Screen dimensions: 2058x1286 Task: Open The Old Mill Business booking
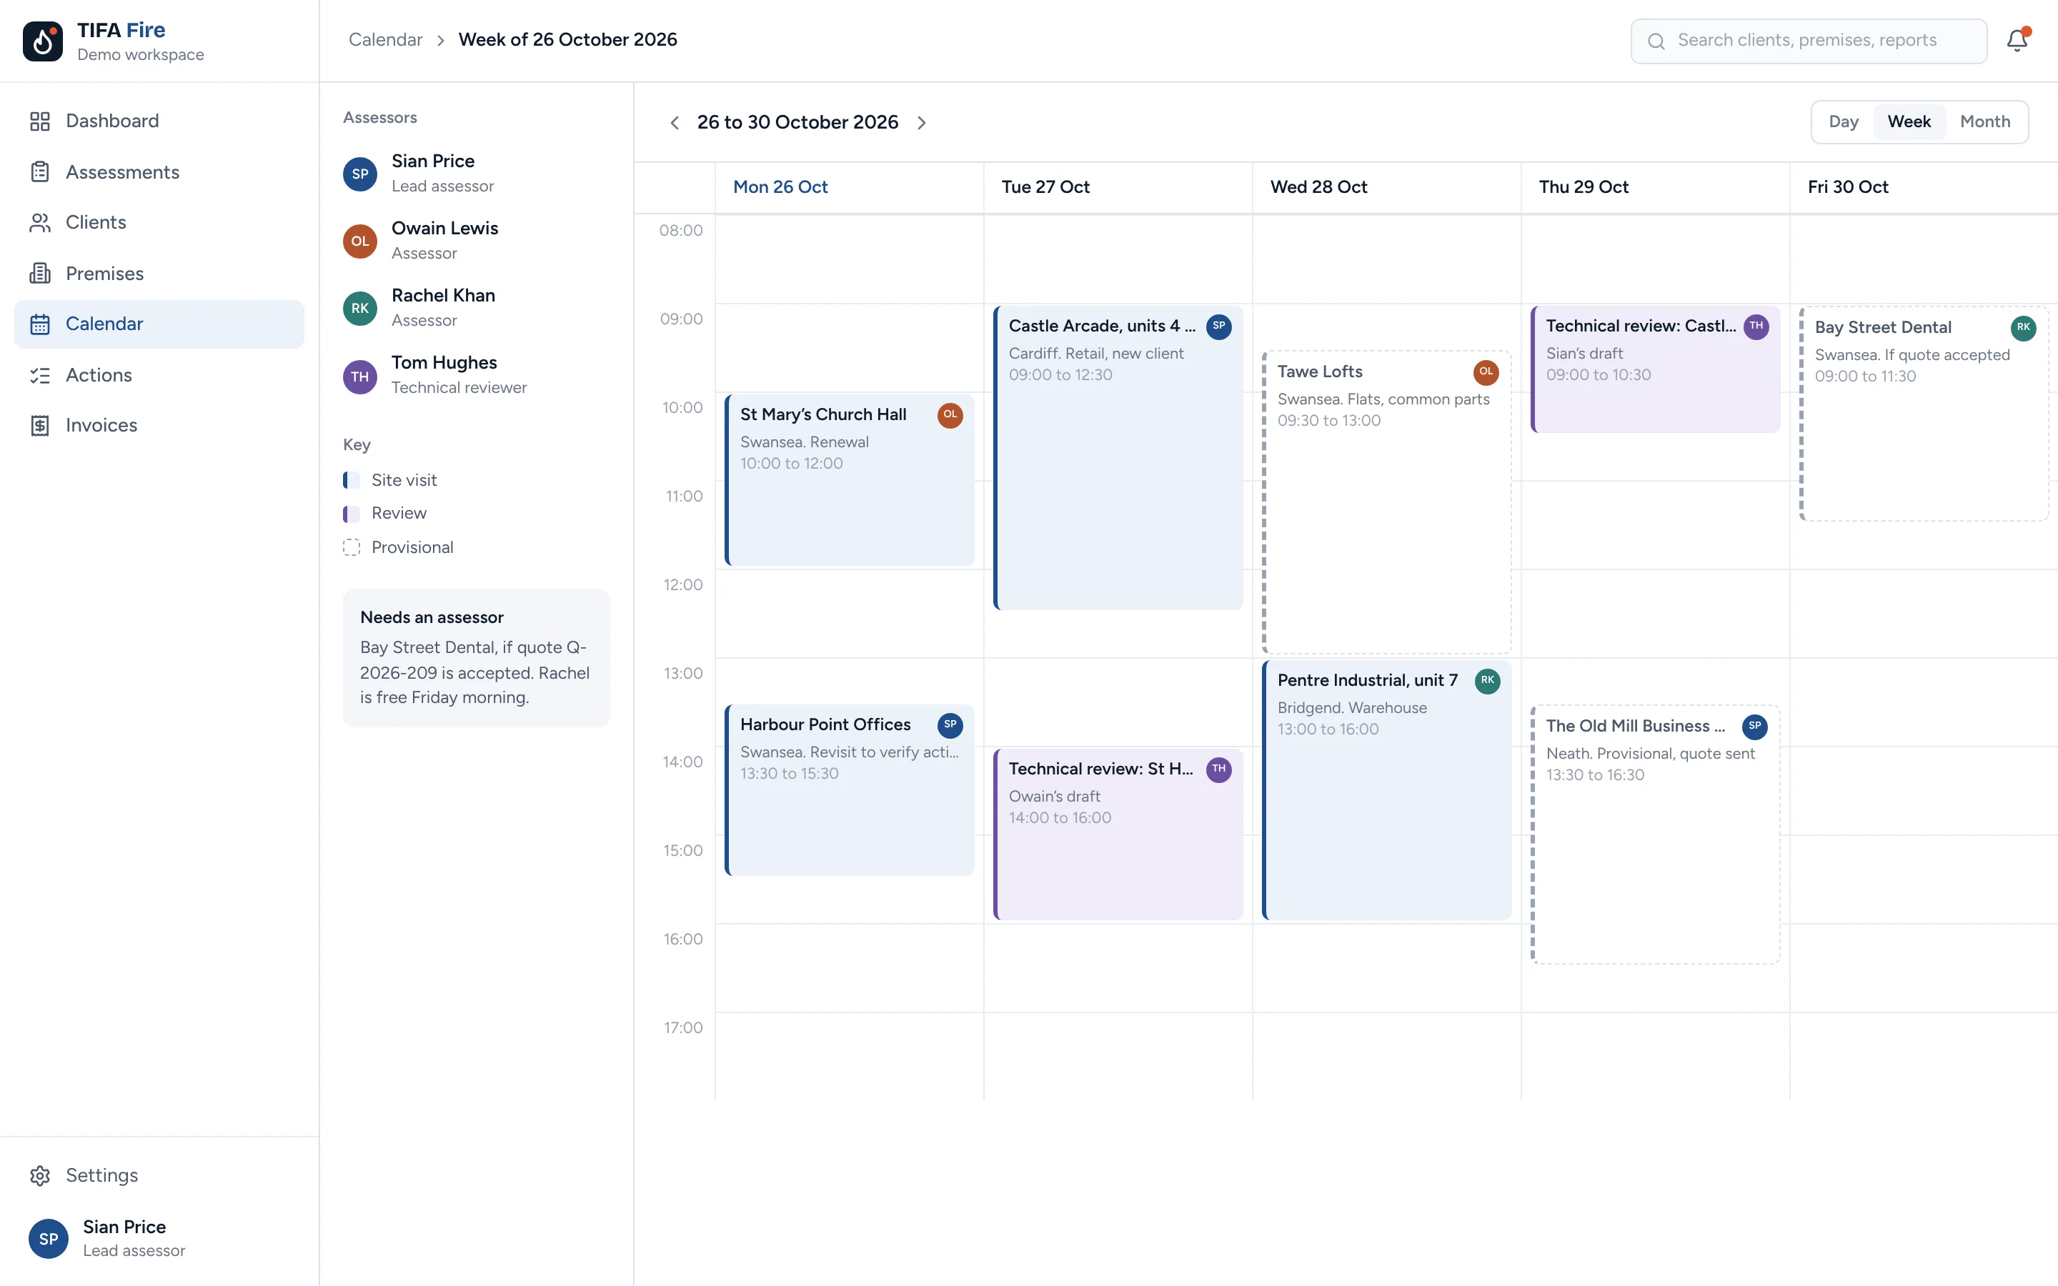point(1655,834)
